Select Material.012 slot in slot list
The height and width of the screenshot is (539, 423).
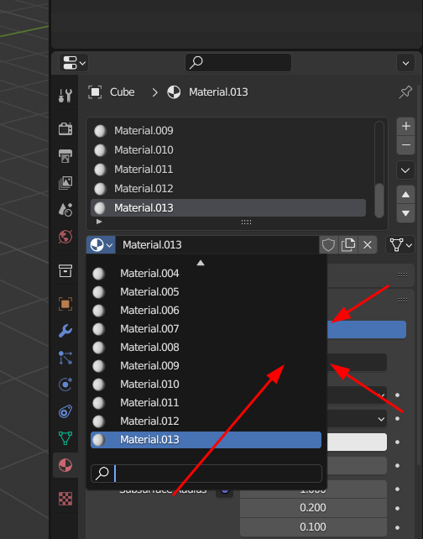tap(228, 188)
